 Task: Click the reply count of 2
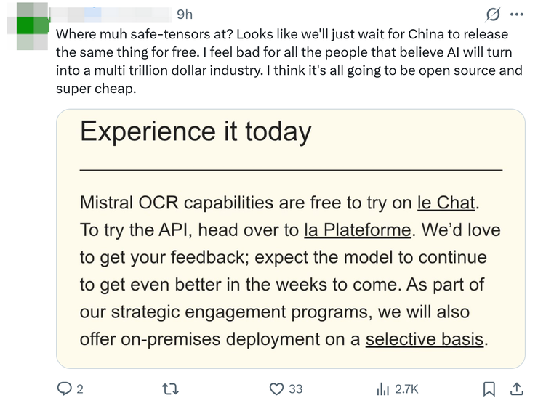pyautogui.click(x=79, y=389)
